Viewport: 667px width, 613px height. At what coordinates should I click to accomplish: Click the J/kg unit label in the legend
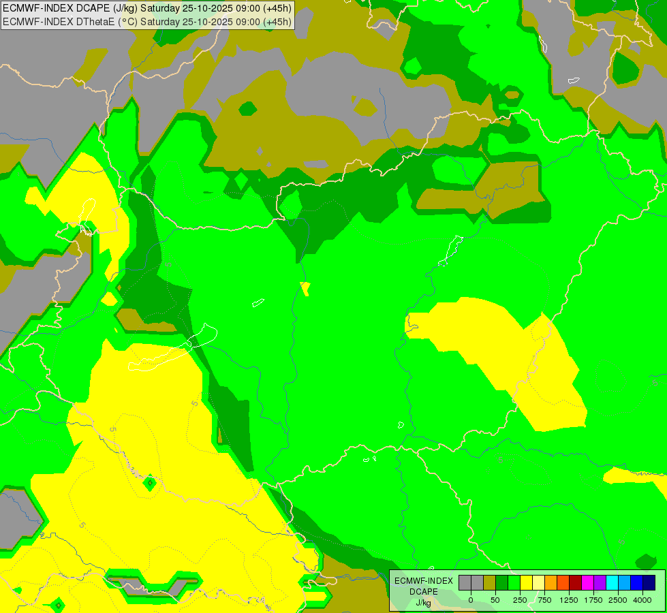click(x=423, y=603)
